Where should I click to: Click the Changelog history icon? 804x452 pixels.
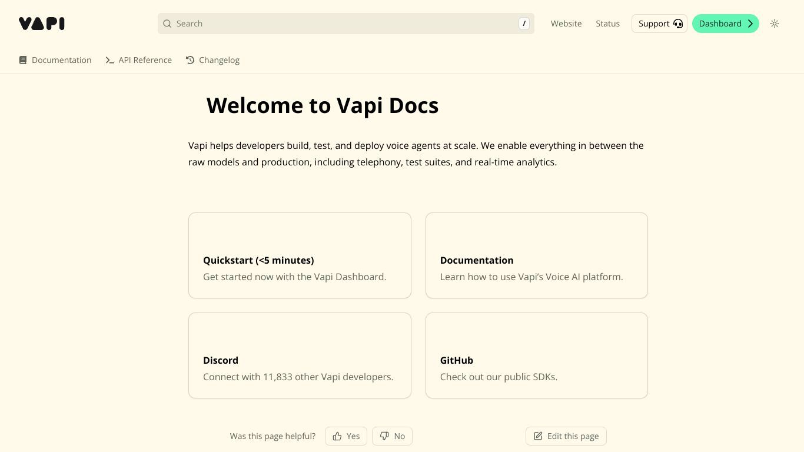click(190, 60)
